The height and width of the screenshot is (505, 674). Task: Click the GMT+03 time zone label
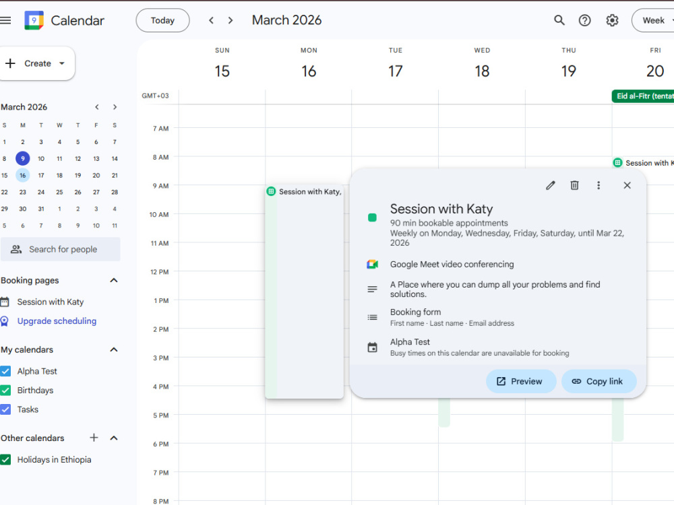tap(155, 96)
